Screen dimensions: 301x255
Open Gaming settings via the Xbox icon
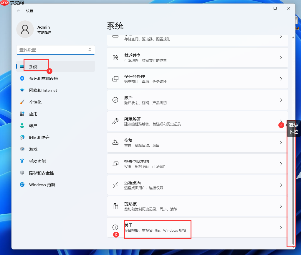22,149
